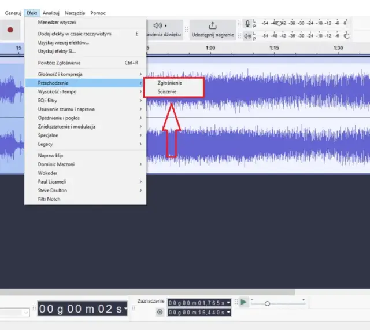Select Napraw klip effect

pyautogui.click(x=86, y=156)
